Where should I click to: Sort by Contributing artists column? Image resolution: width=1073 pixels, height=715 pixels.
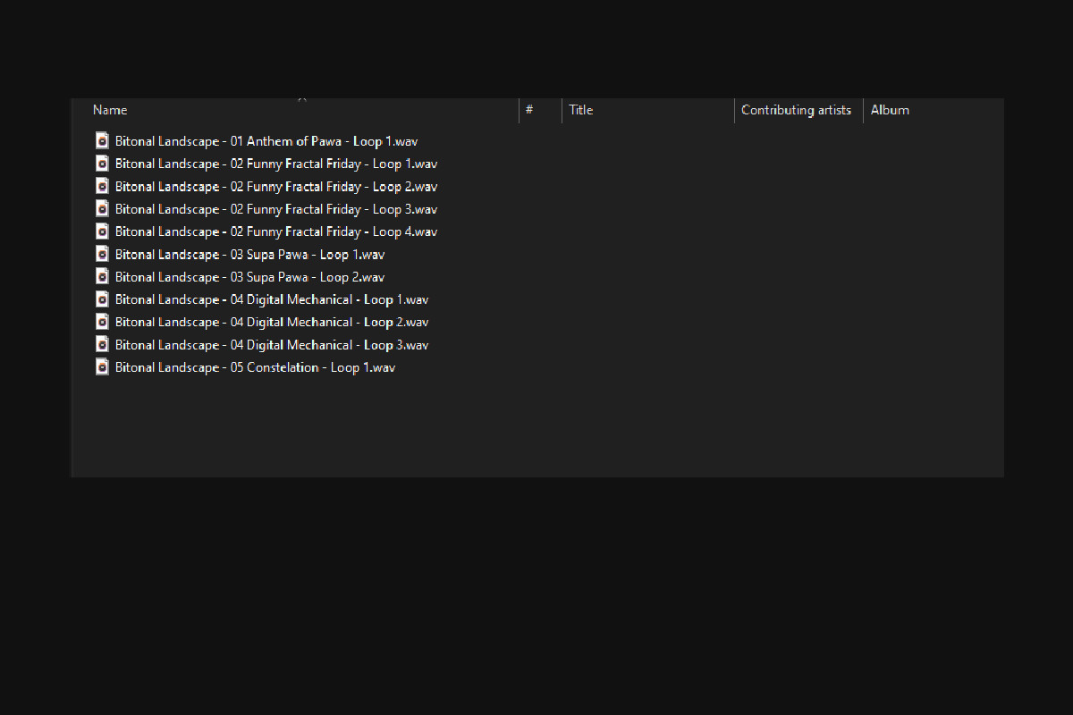coord(796,110)
